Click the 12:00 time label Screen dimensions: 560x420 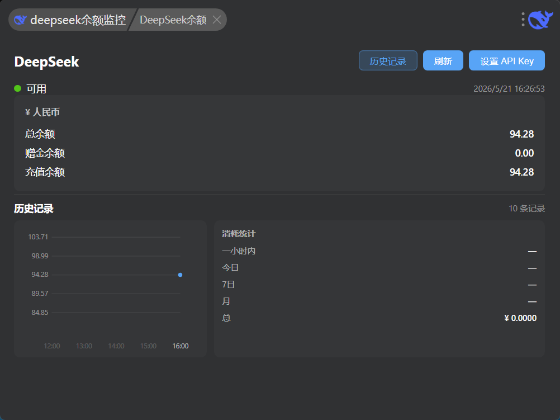point(52,346)
